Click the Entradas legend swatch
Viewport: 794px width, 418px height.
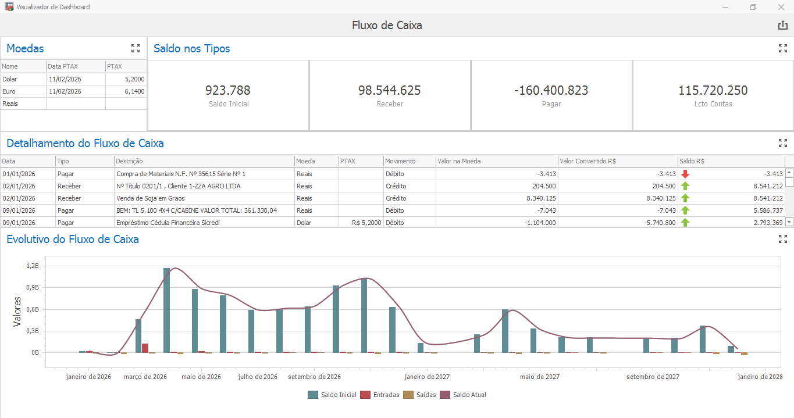click(x=365, y=395)
